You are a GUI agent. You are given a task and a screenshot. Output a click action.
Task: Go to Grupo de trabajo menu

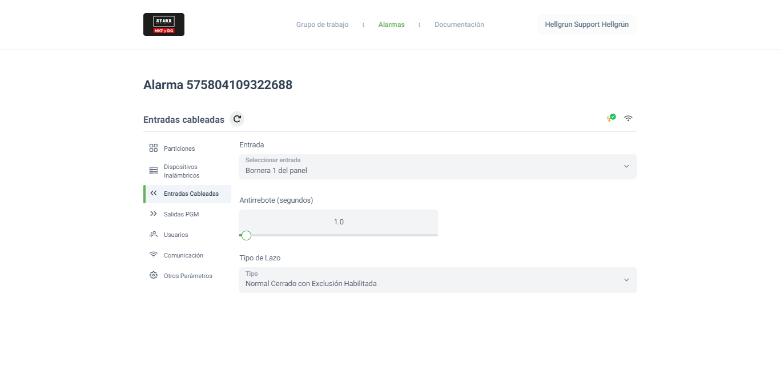click(322, 25)
